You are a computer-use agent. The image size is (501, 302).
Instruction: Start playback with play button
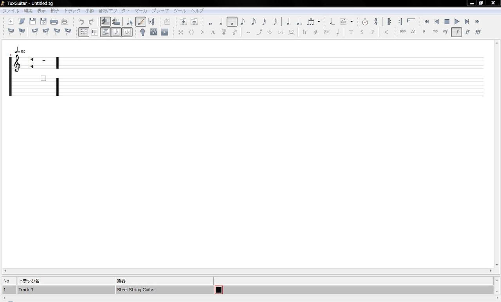pyautogui.click(x=457, y=22)
